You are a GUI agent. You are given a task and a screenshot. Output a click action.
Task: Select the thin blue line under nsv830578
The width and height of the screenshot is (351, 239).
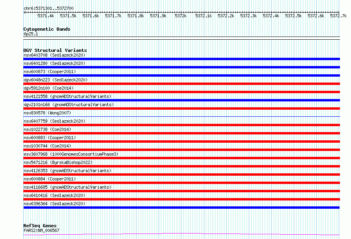181,116
